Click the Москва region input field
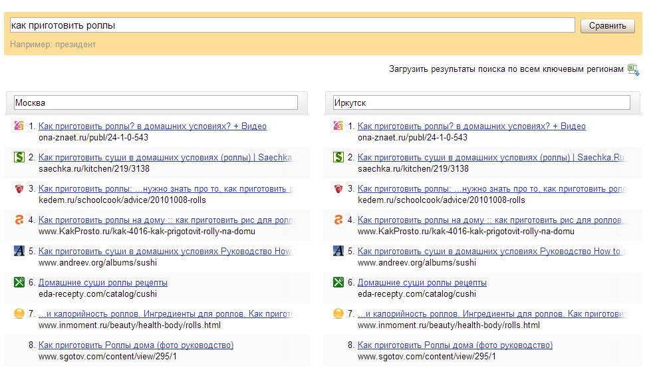This screenshot has width=653, height=370. [156, 102]
